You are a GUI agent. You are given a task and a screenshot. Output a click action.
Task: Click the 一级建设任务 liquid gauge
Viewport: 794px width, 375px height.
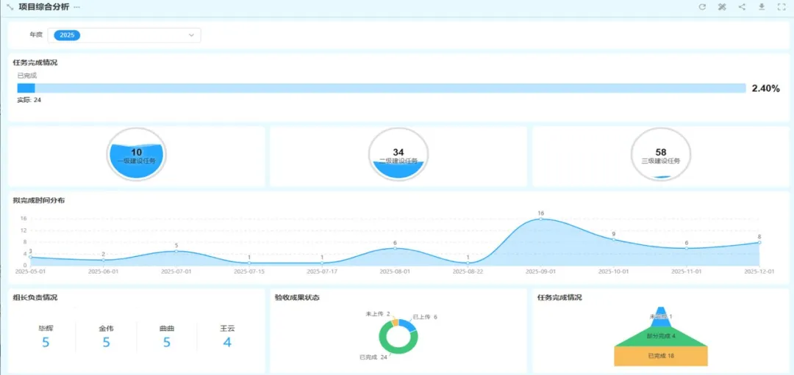pos(136,155)
